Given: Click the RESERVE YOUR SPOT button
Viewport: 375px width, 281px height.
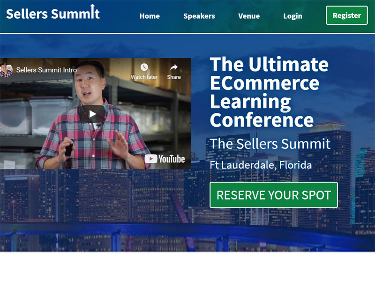Looking at the screenshot, I should pyautogui.click(x=274, y=195).
